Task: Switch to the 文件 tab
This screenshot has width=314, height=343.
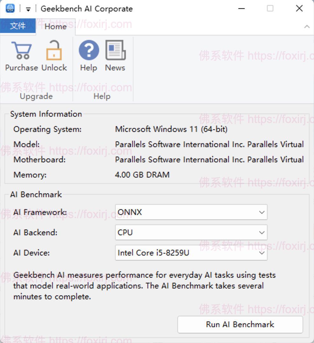Action: [18, 27]
